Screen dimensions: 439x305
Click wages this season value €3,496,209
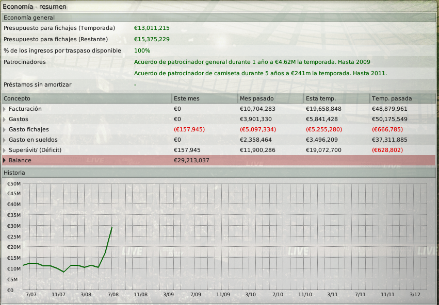click(322, 140)
